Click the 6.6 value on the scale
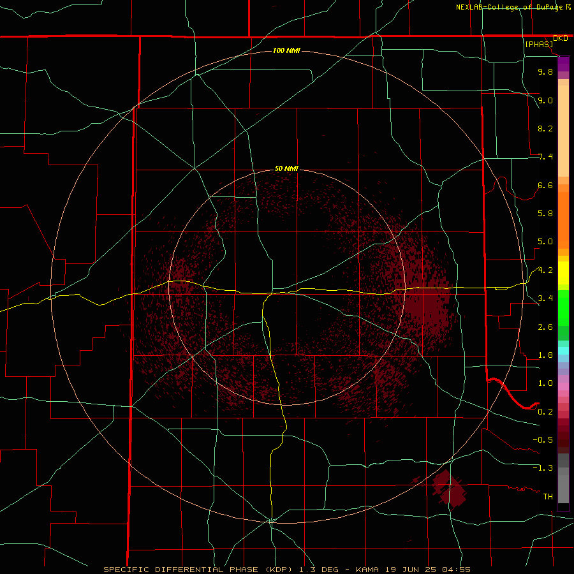Screen dimensions: 574x574 (545, 185)
